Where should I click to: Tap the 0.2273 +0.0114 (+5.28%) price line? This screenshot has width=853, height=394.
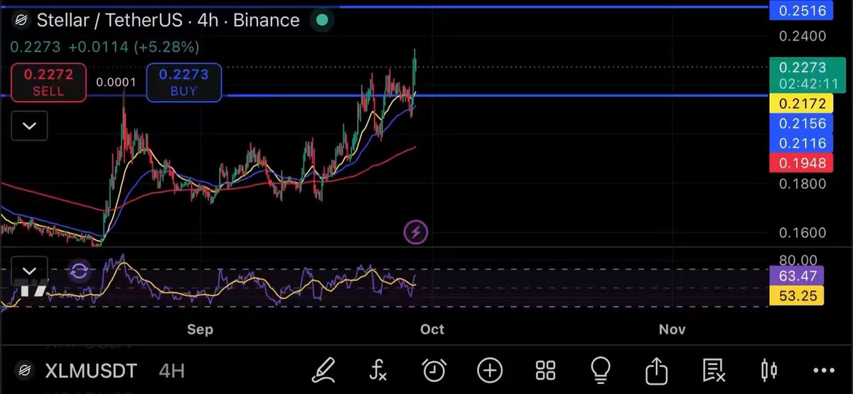(x=104, y=47)
